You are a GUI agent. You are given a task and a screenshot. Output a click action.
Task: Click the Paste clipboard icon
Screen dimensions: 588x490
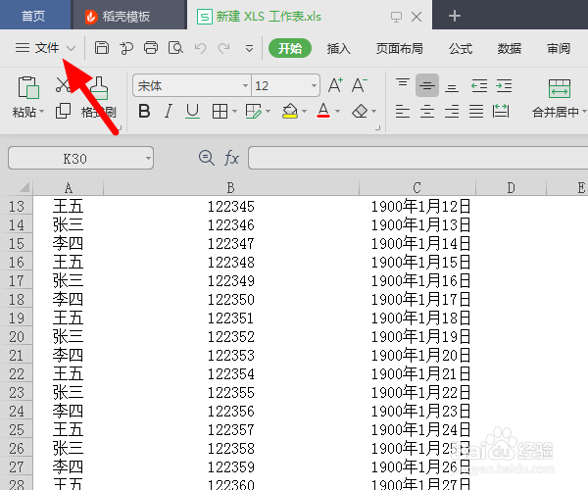(28, 87)
